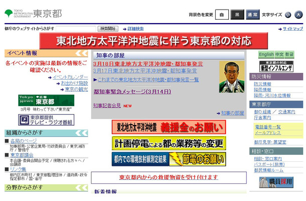The image size is (306, 201).
Task: Collapse the イベント情報 section arrows
Action: [x=82, y=53]
